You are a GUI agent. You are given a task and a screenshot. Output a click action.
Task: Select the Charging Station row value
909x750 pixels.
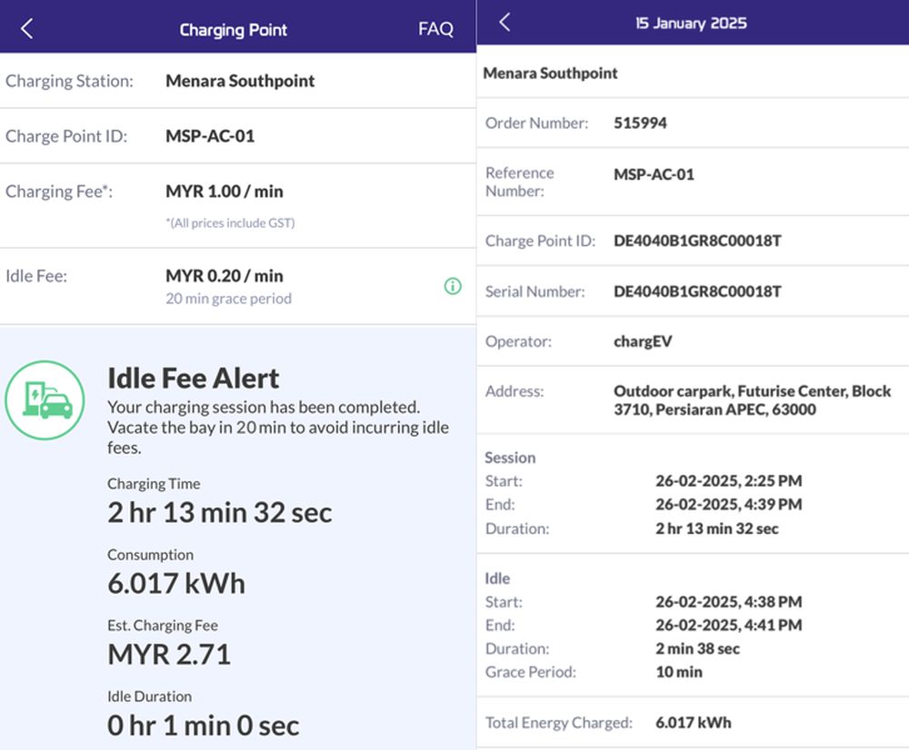pos(240,81)
